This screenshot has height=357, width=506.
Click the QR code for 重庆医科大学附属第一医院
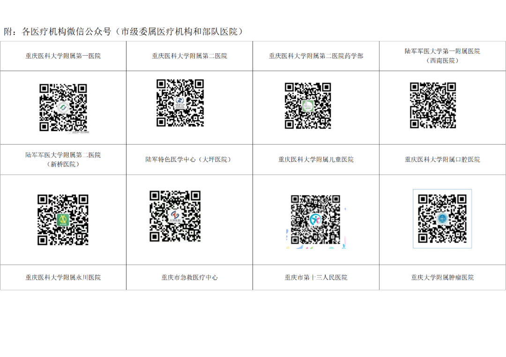point(63,108)
